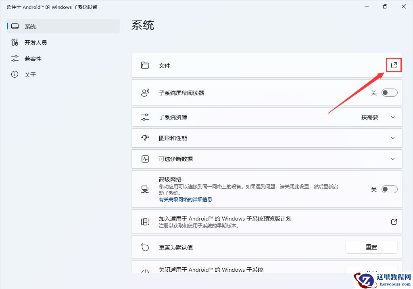Click the screen reader icon for 子系统屏幕阅读器
This screenshot has height=289, width=413.
click(145, 92)
